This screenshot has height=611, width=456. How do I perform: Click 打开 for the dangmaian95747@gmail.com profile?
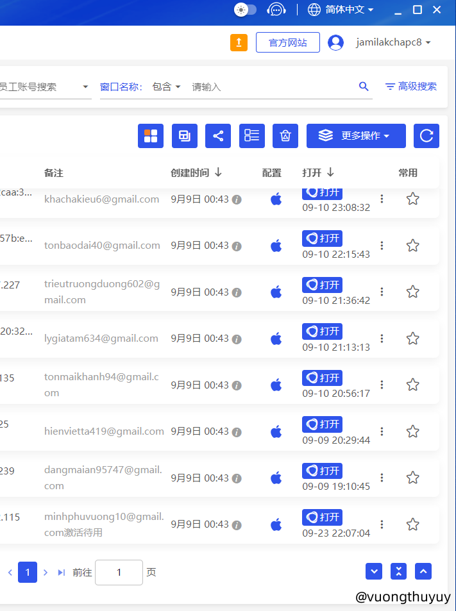point(323,471)
